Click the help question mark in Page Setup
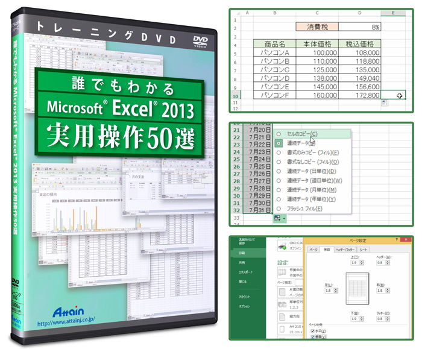The width and height of the screenshot is (422, 349). [x=397, y=239]
